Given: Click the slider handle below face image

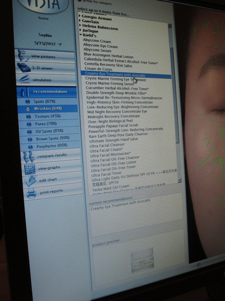Looking at the screenshot, I should (198, 264).
